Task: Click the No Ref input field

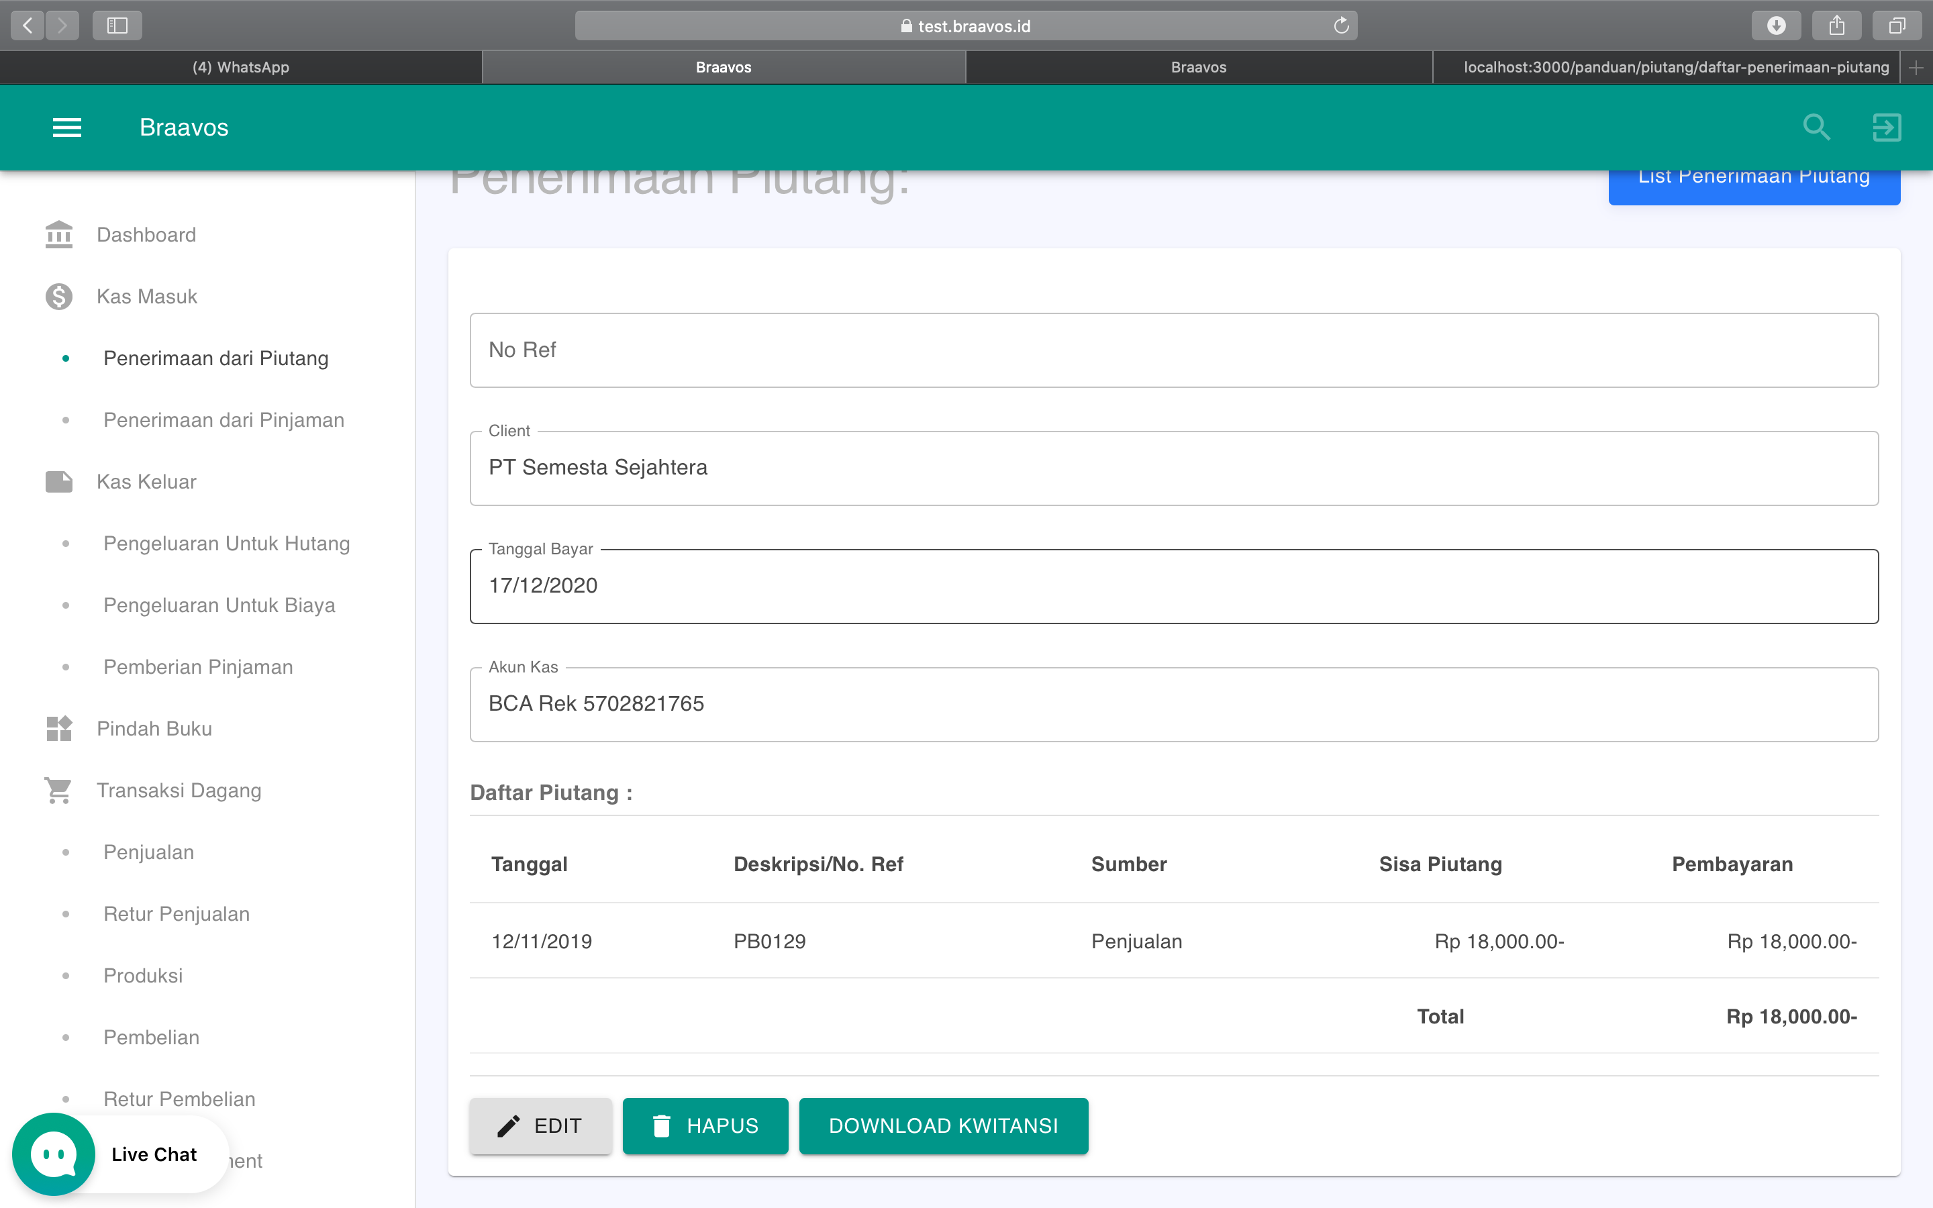Action: pyautogui.click(x=1173, y=350)
